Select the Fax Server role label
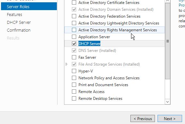 click(87, 57)
